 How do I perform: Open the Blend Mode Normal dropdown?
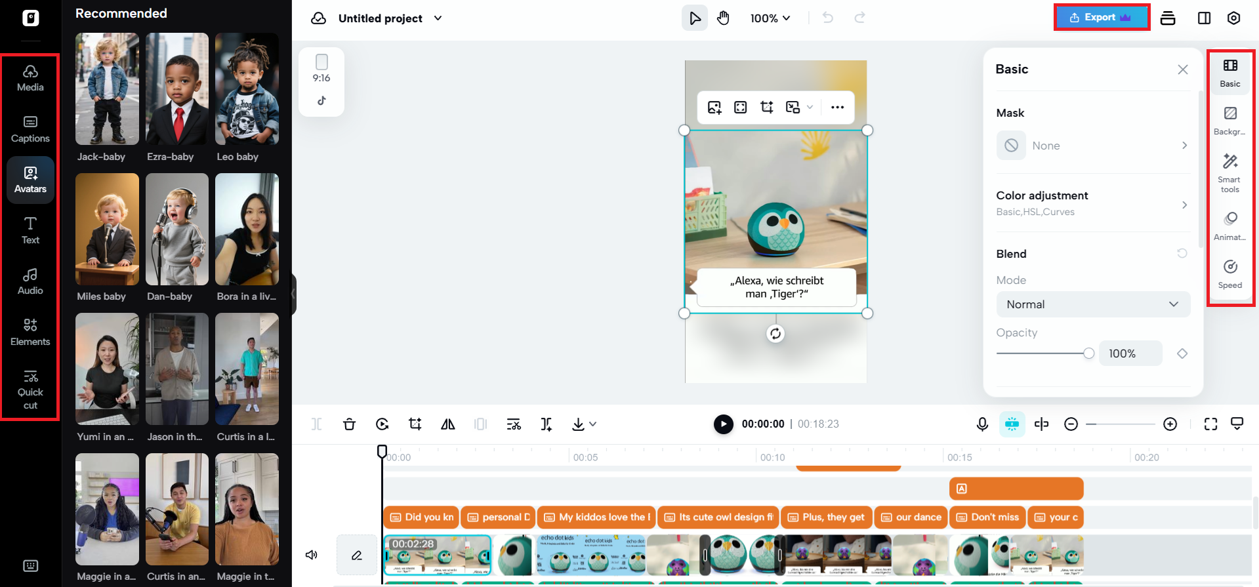click(1093, 304)
